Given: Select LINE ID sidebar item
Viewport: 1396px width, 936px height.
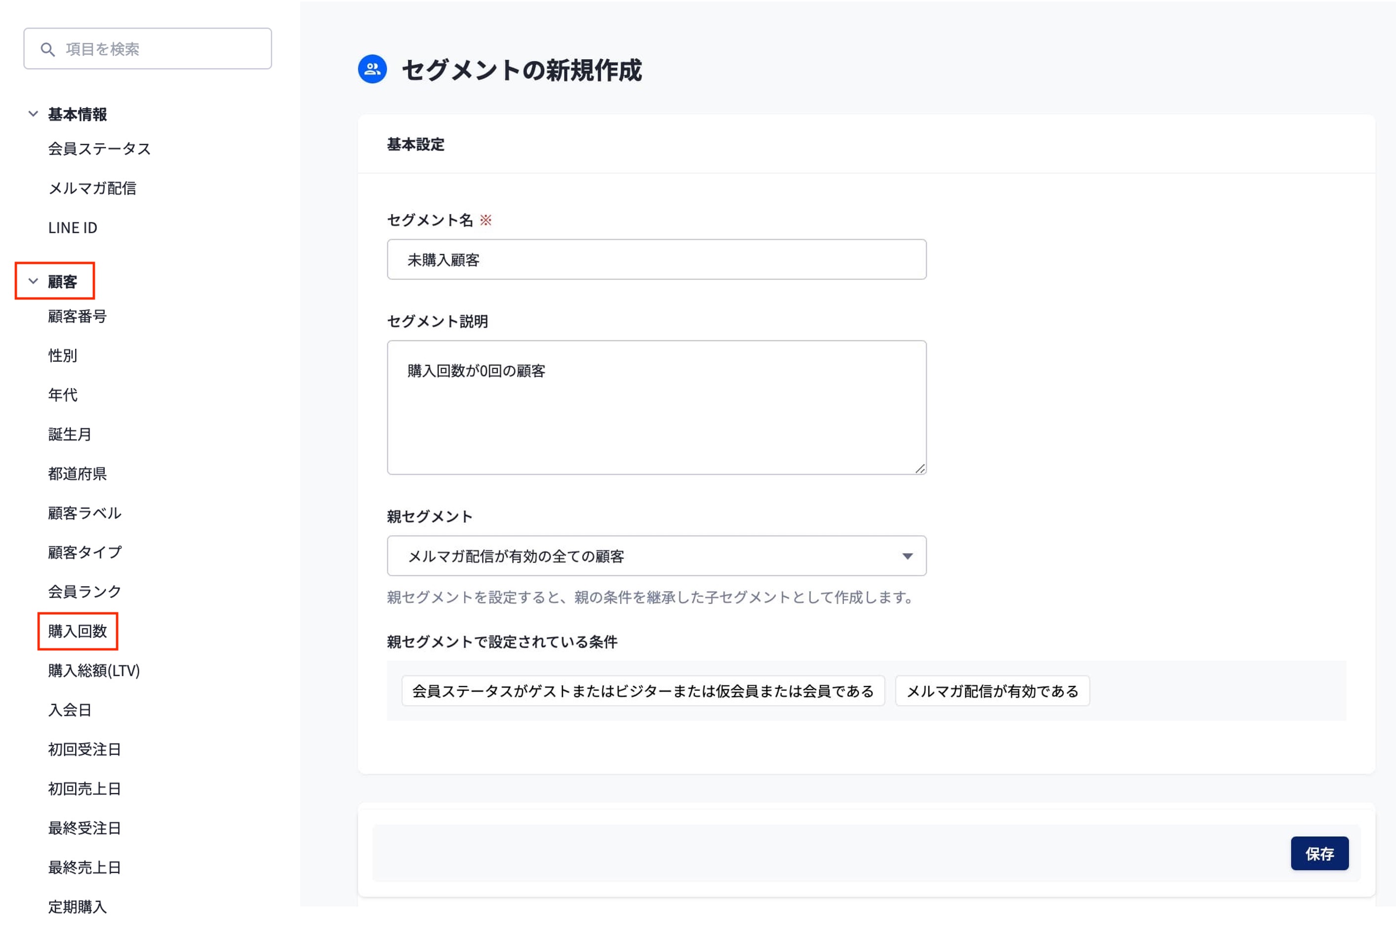Looking at the screenshot, I should 72,227.
